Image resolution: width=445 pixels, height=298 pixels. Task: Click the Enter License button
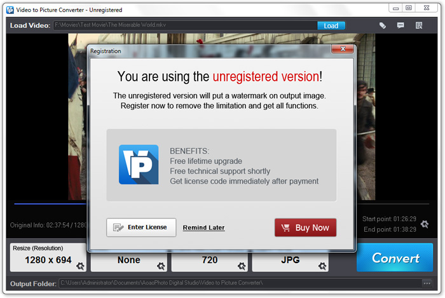click(x=141, y=227)
